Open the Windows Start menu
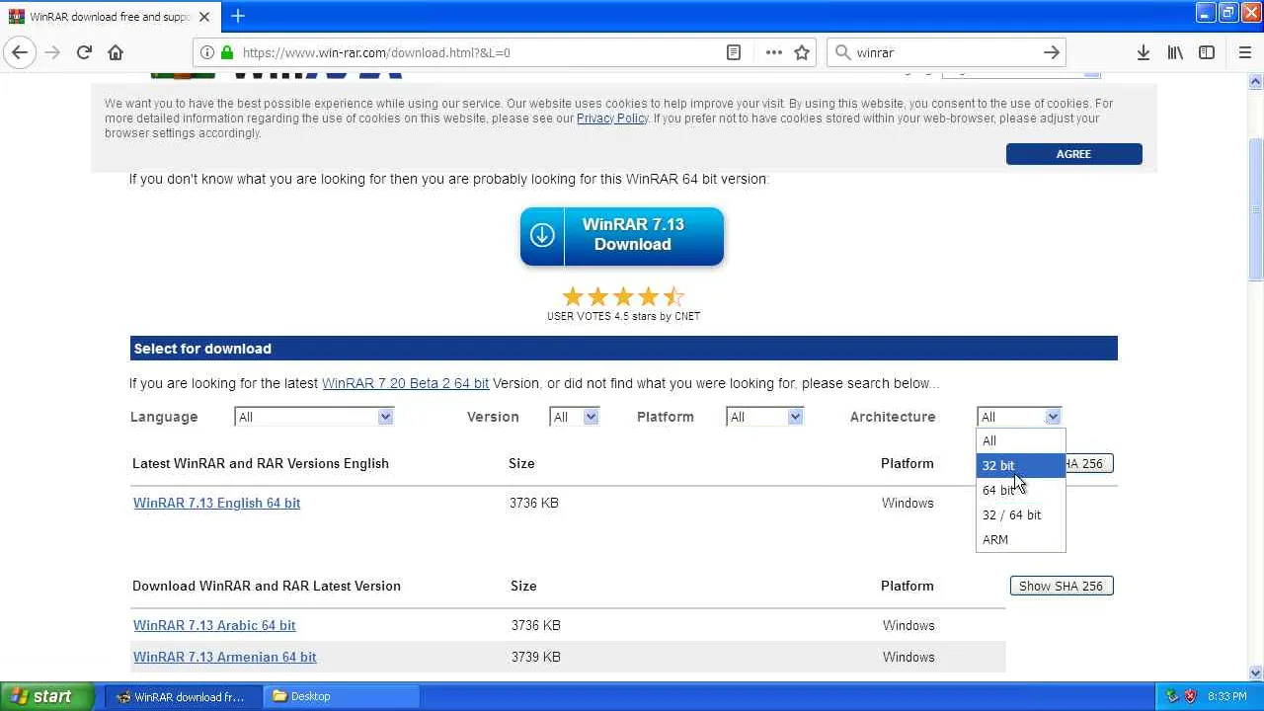Screen dimensions: 1264x711 pyautogui.click(x=47, y=696)
